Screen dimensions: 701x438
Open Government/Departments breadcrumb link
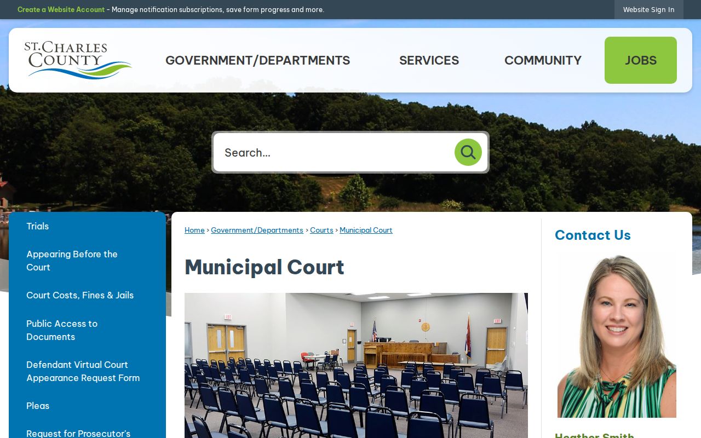(257, 230)
